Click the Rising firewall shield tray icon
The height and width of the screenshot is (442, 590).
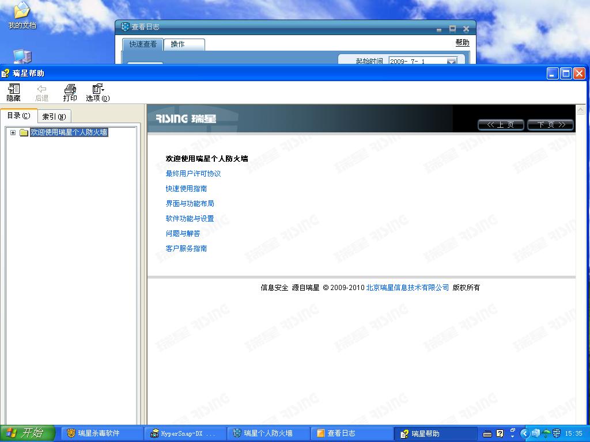coord(556,434)
